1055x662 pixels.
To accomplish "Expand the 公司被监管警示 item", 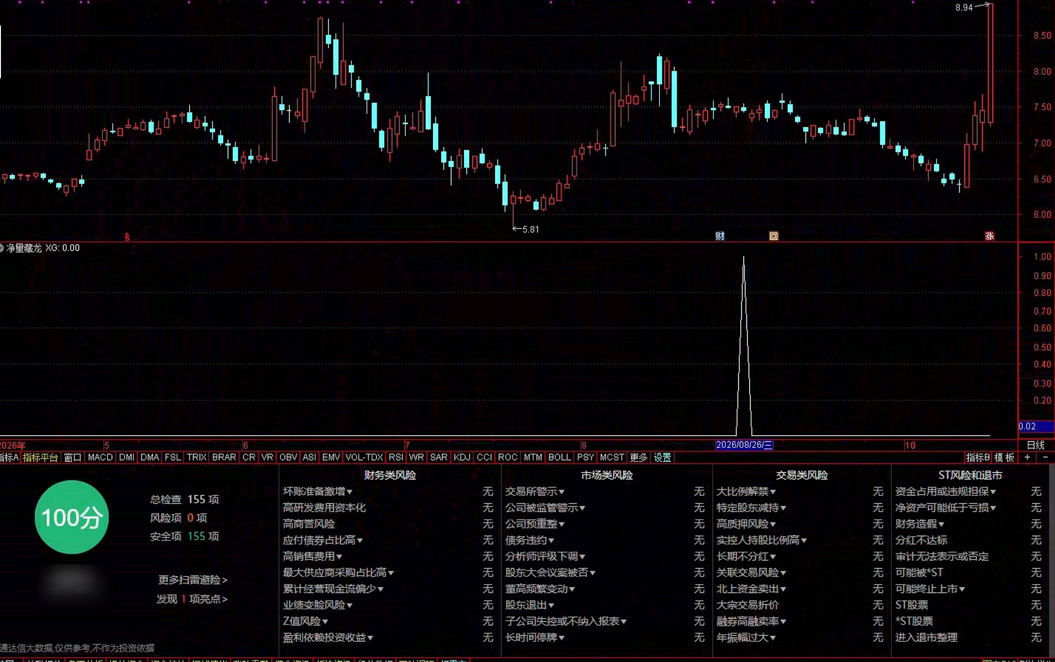I will 545,508.
